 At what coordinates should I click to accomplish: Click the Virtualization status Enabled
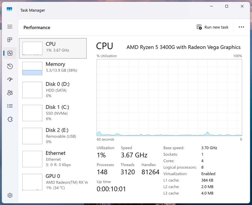(x=208, y=174)
